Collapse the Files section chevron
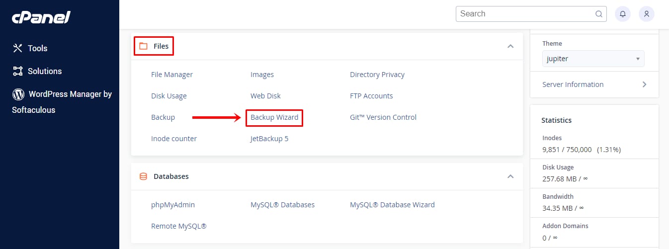This screenshot has width=669, height=249. (510, 46)
